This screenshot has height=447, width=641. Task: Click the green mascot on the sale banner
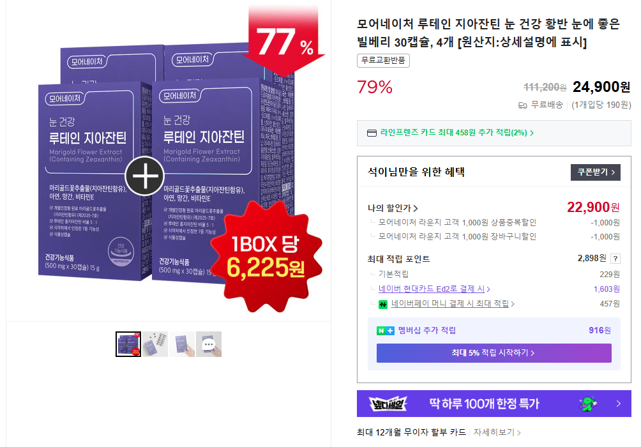pyautogui.click(x=588, y=404)
